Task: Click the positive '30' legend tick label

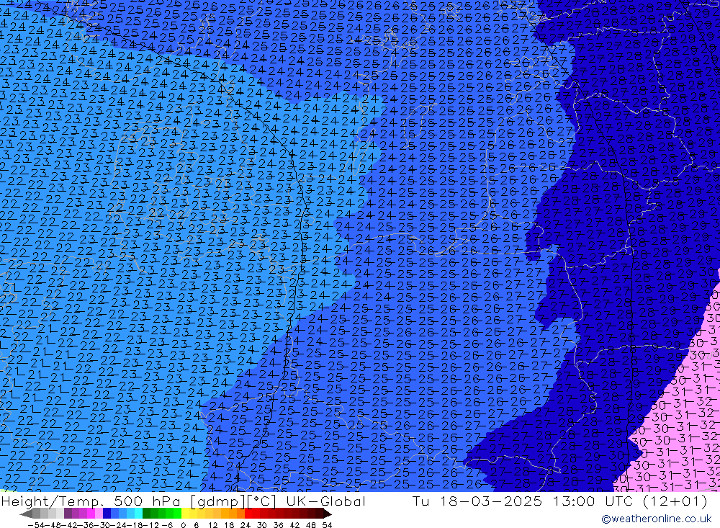Action: click(x=261, y=525)
